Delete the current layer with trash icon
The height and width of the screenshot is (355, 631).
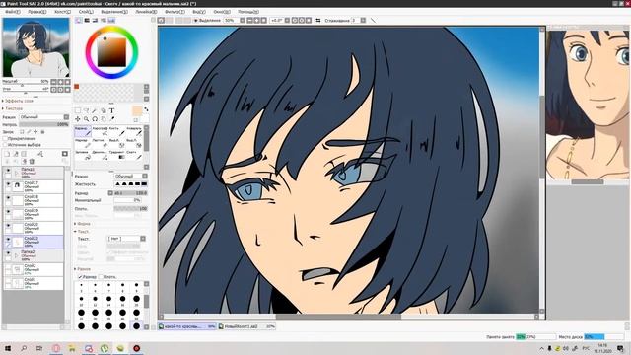coord(32,161)
